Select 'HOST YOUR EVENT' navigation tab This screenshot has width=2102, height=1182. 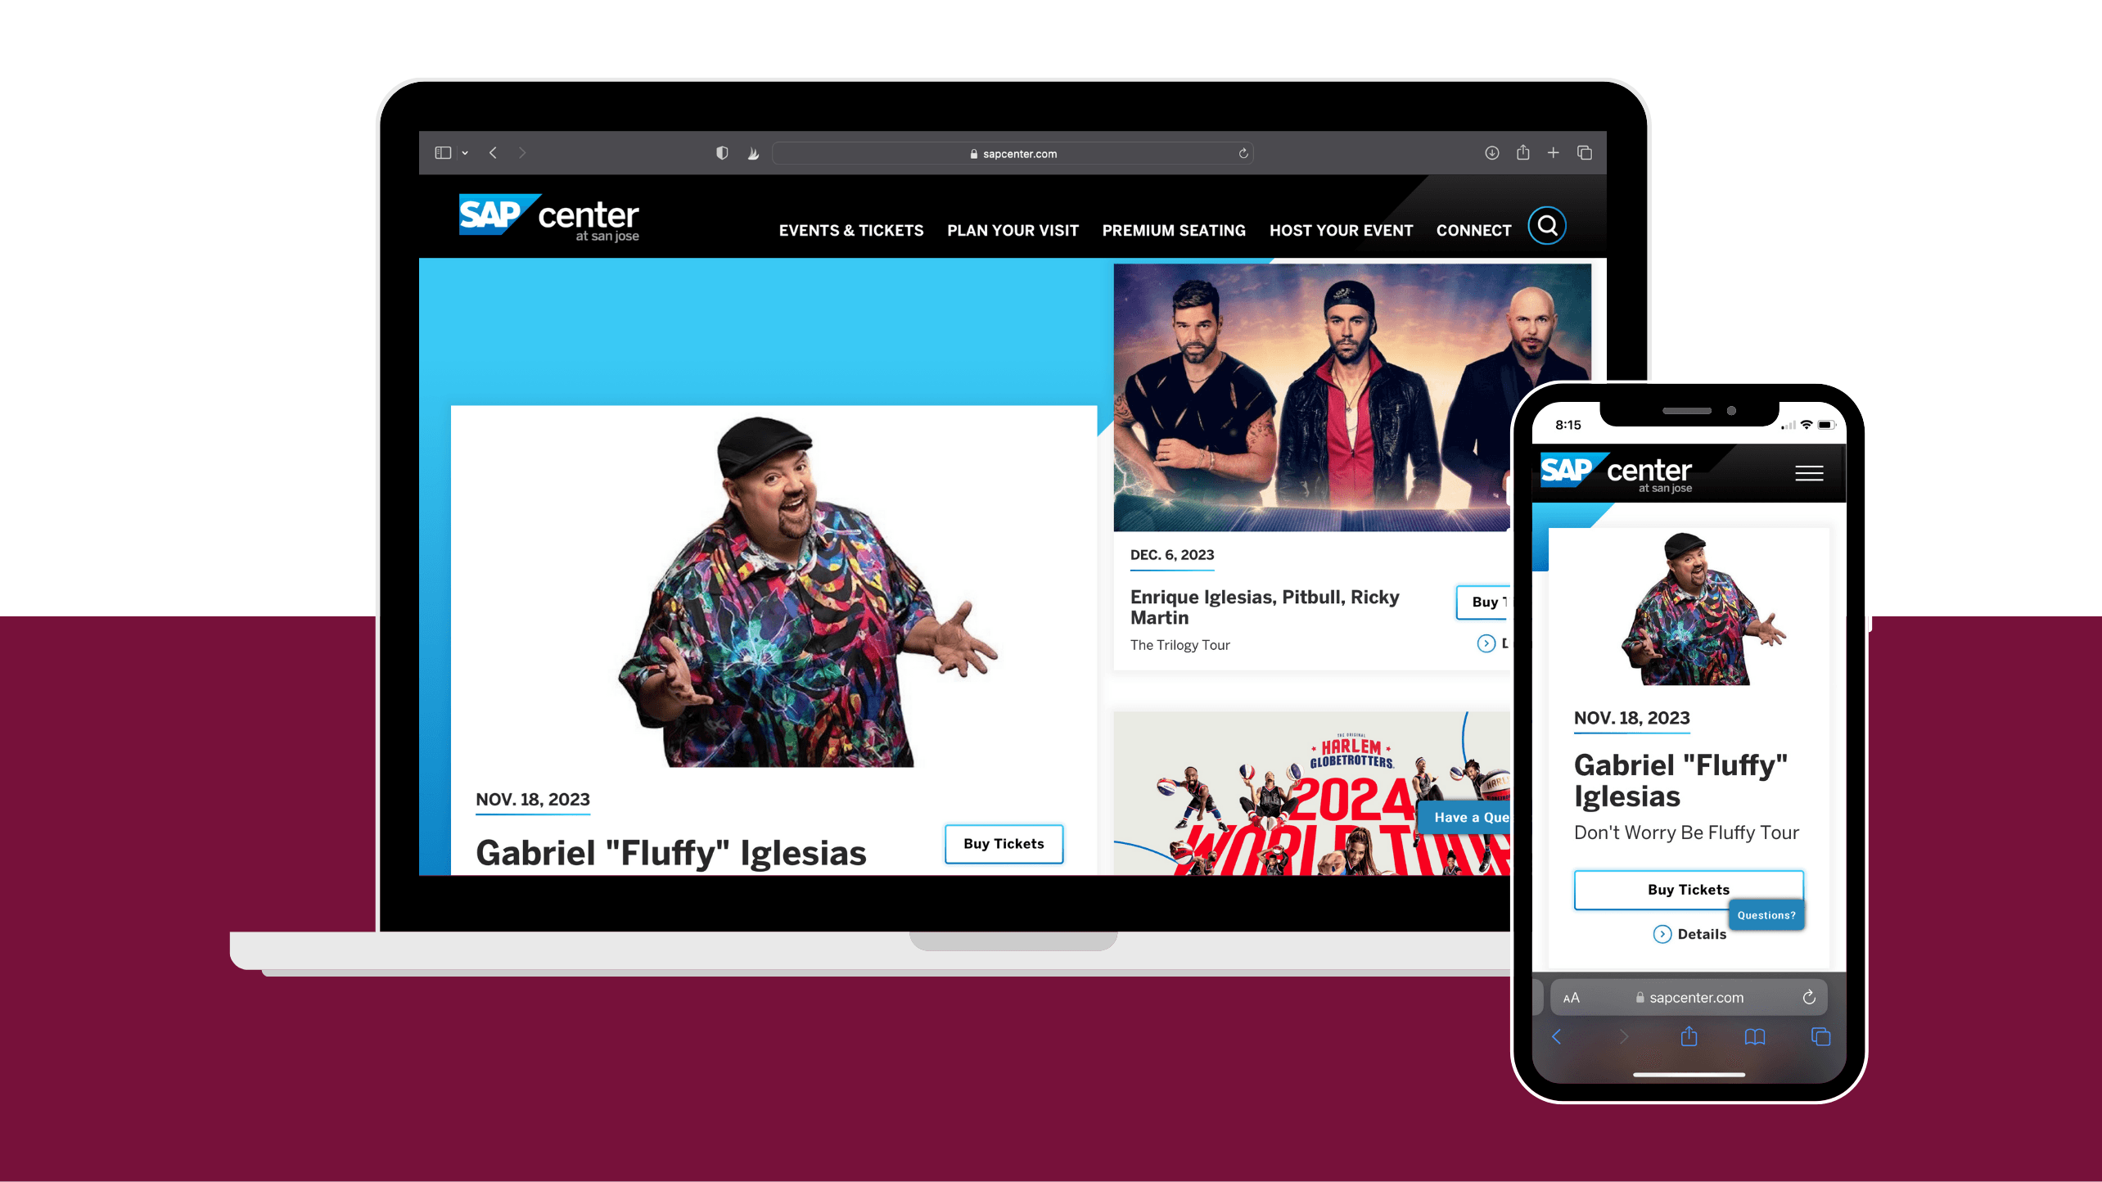[x=1340, y=229]
